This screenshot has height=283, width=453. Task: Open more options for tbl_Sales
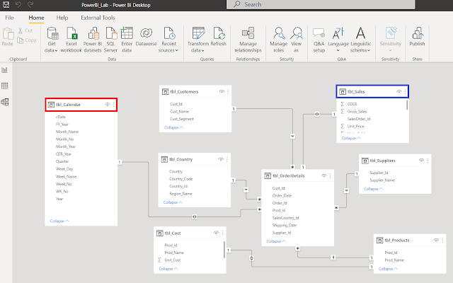pos(405,91)
